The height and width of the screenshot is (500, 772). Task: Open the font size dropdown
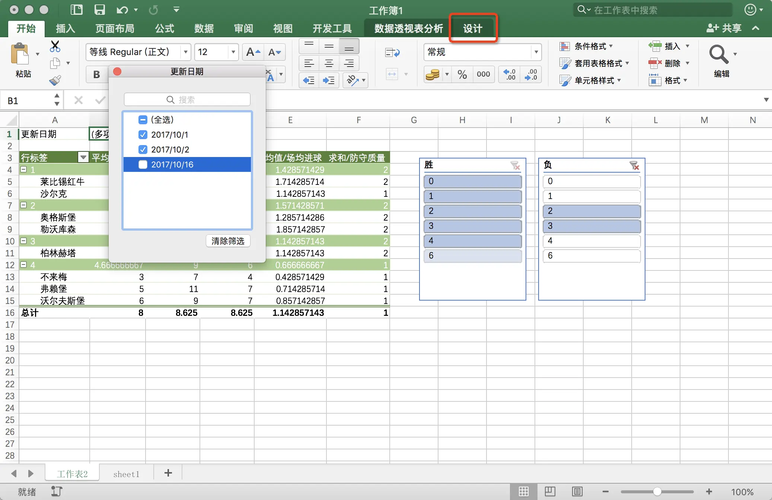[x=233, y=52]
